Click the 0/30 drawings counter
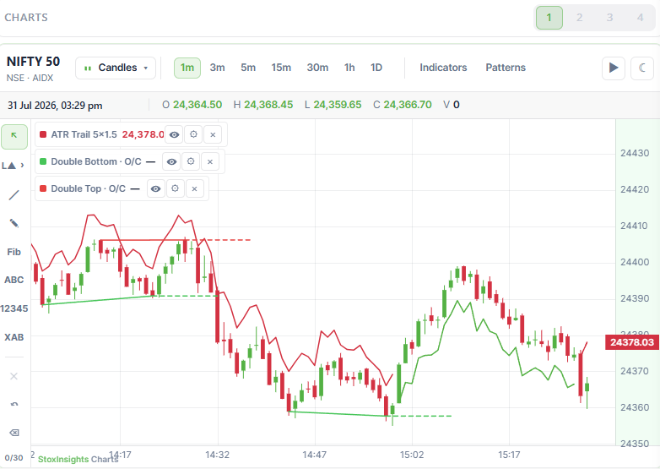660x469 pixels. (14, 458)
